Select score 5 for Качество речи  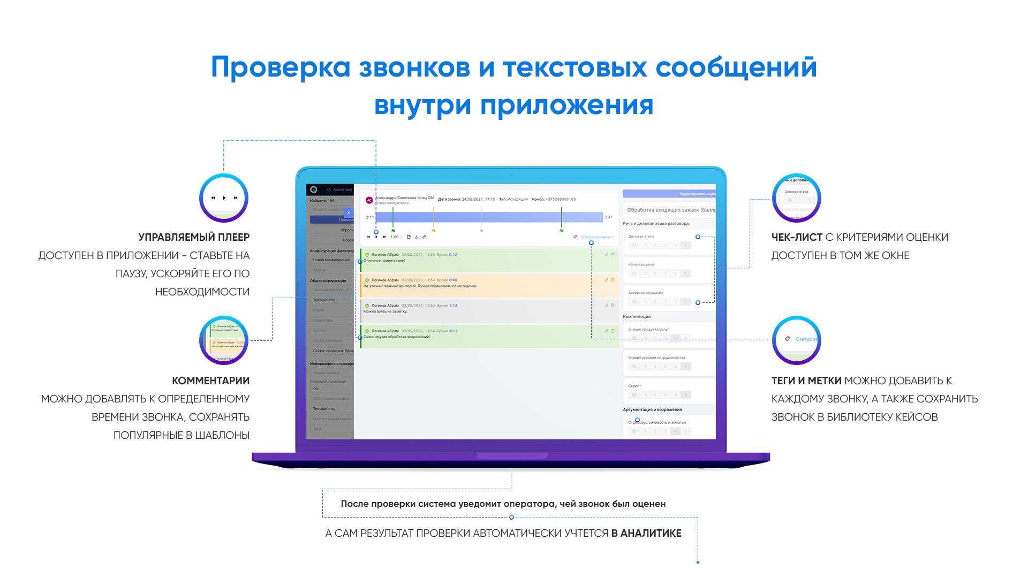pos(686,273)
